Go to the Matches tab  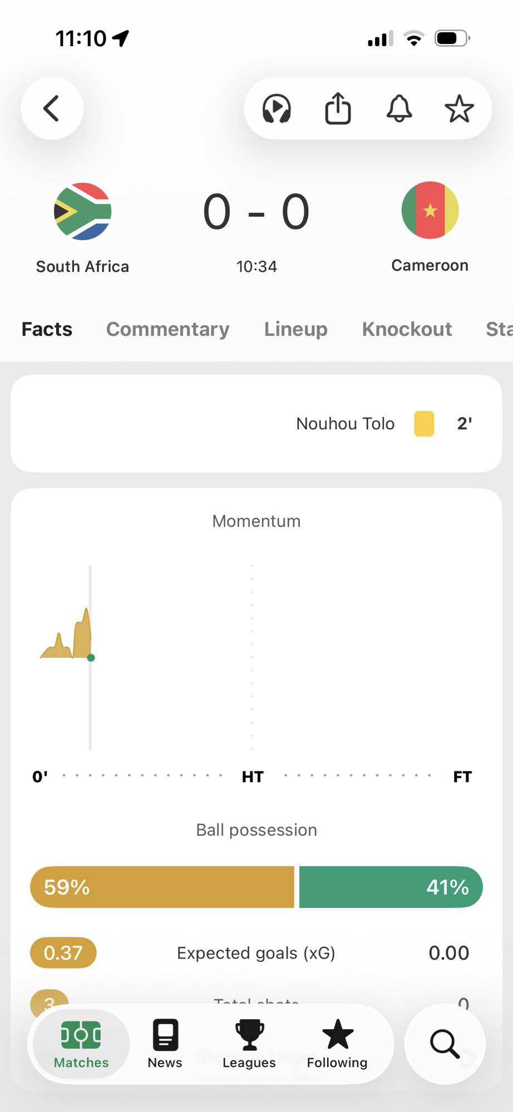[x=81, y=1044]
